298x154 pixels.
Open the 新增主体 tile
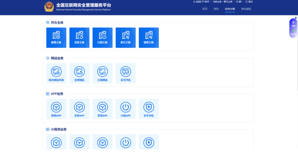click(x=56, y=37)
